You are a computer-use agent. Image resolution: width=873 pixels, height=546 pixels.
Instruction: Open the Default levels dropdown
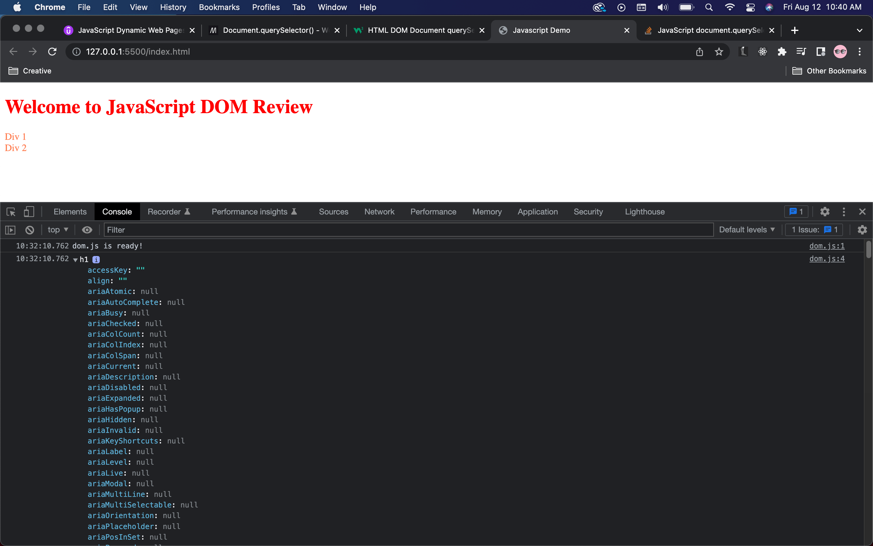point(746,230)
